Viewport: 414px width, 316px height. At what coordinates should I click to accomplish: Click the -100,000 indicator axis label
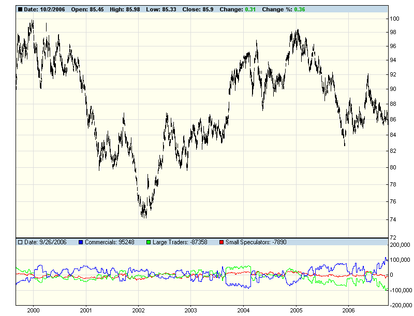(x=401, y=290)
